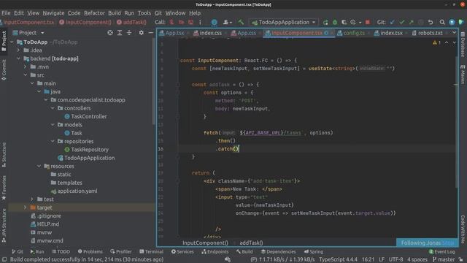
Task: Expand the .idea folder
Action: tap(18, 50)
